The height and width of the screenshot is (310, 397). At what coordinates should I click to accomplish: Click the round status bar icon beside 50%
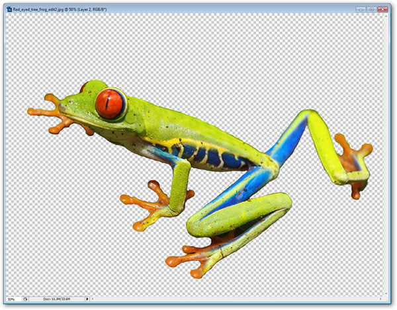[25, 299]
